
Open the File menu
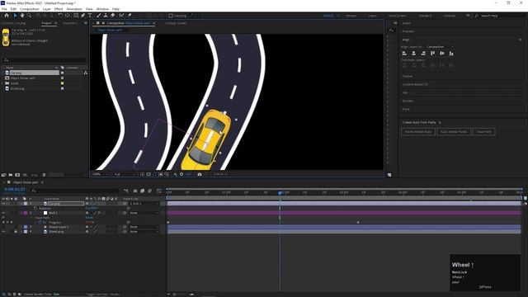click(4, 9)
